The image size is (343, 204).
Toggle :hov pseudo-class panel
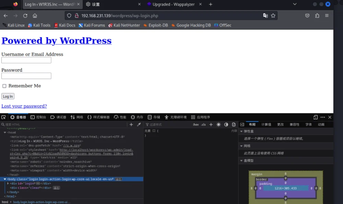coord(196,124)
